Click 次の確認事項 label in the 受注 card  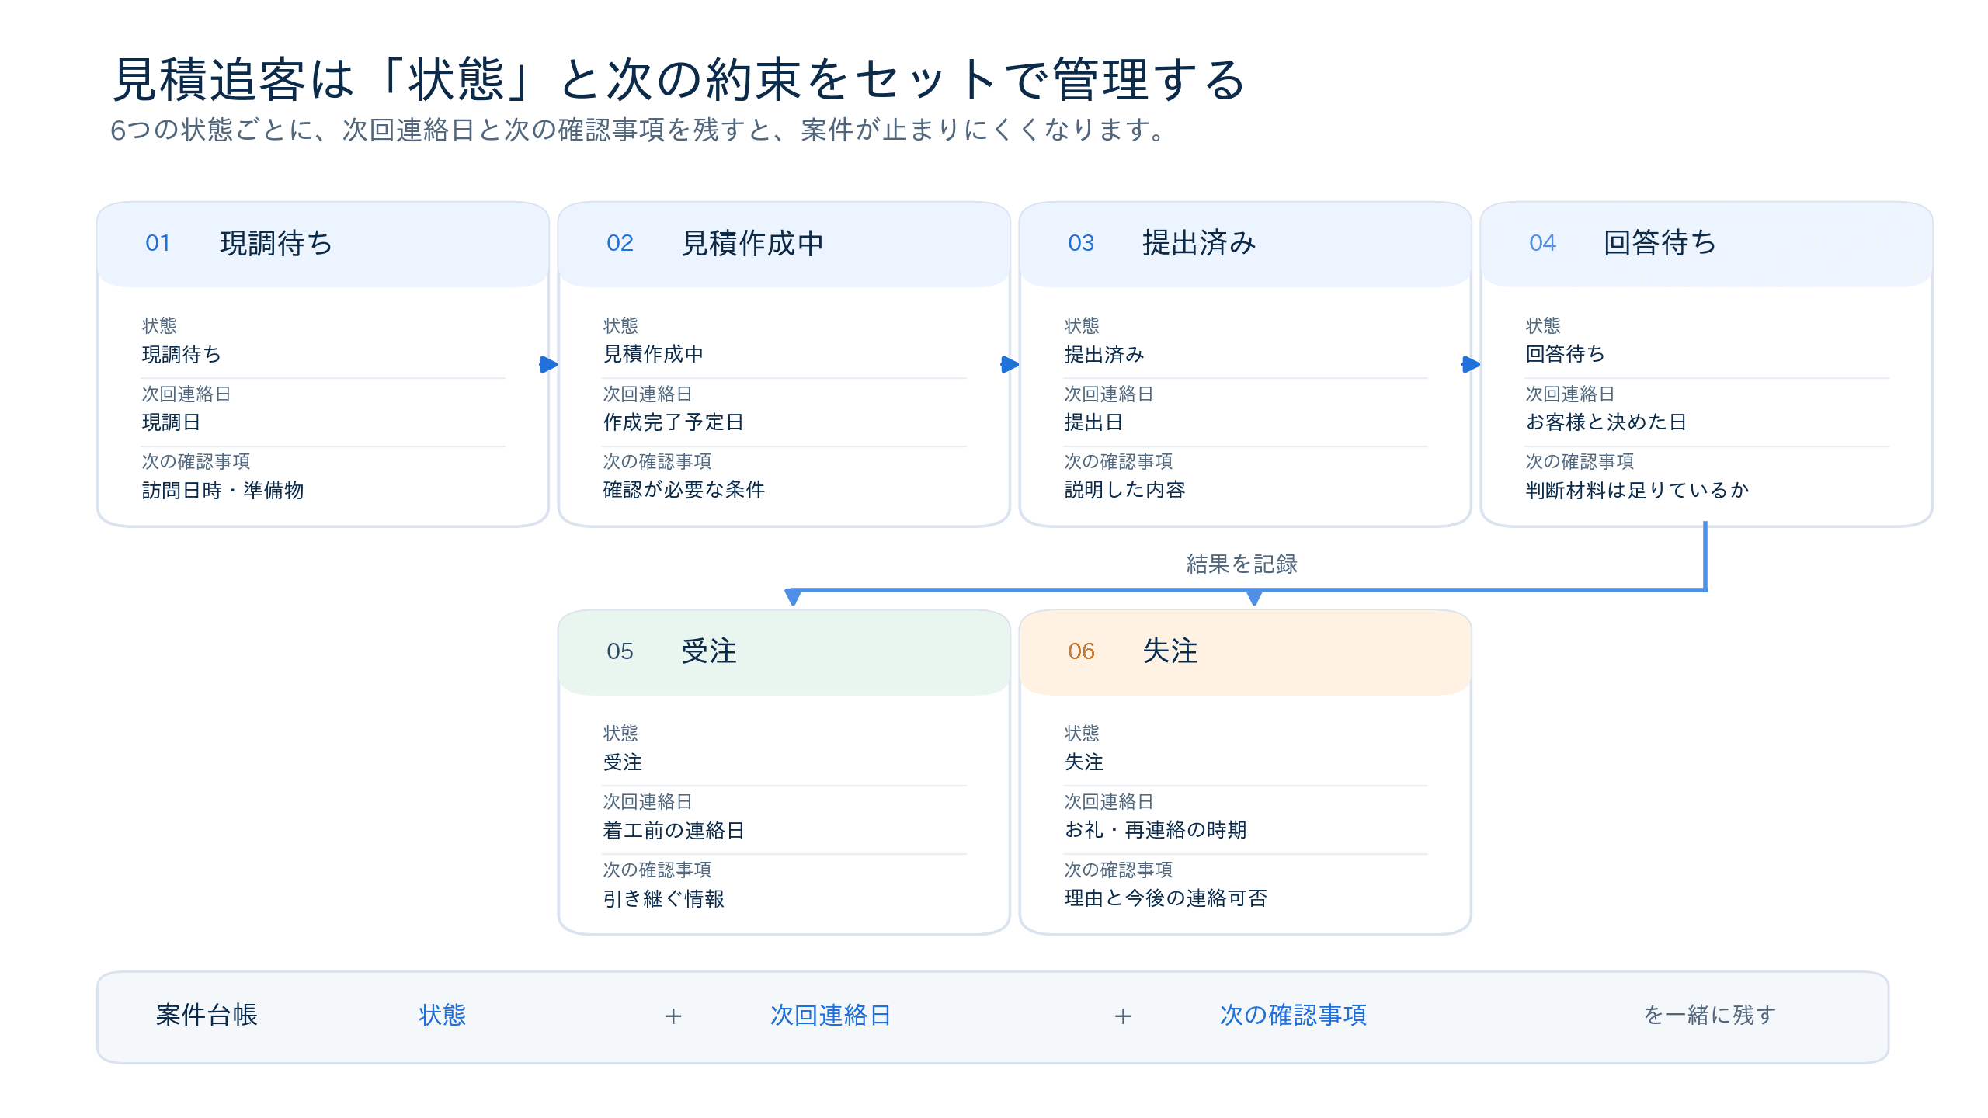(x=657, y=870)
